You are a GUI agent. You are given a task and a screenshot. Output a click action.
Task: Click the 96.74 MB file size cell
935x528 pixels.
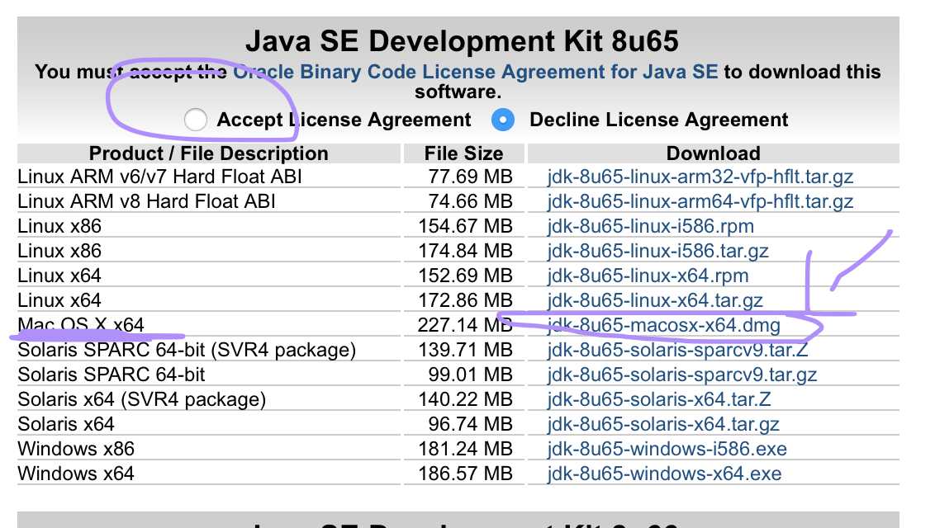pyautogui.click(x=471, y=424)
